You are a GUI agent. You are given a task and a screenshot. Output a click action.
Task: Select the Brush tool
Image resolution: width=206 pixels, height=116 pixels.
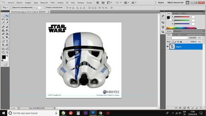pos(7,27)
